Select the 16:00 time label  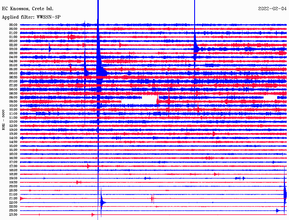click(x=13, y=154)
